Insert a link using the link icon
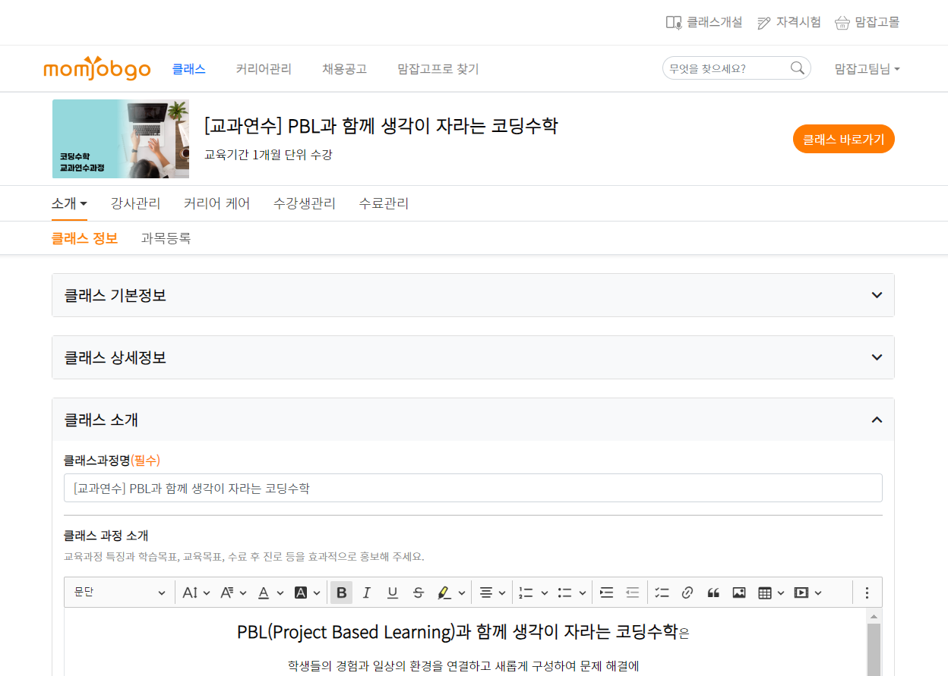The height and width of the screenshot is (676, 948). pos(687,593)
